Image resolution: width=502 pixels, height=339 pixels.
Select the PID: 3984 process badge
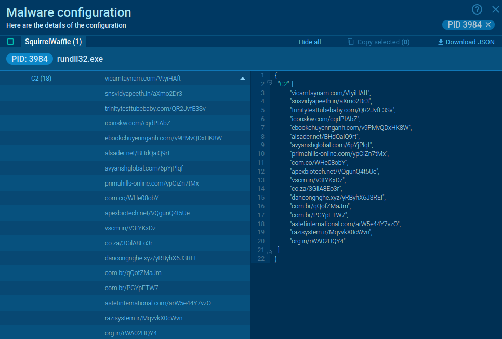pos(30,59)
